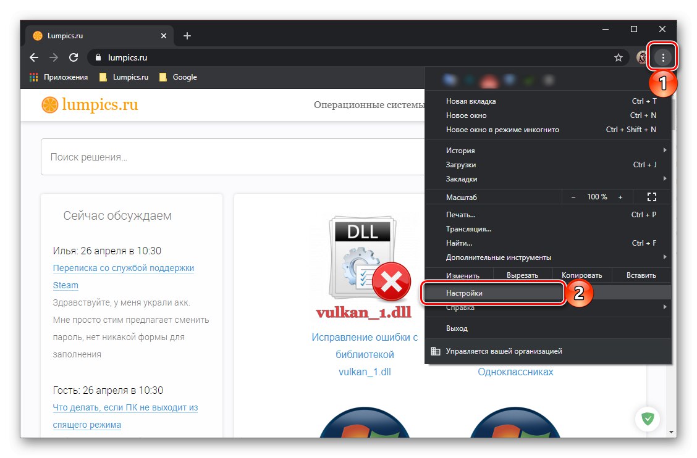Screen dimensions: 697x458
Task: Select the Lumpics.ru browser tab
Action: coord(99,36)
